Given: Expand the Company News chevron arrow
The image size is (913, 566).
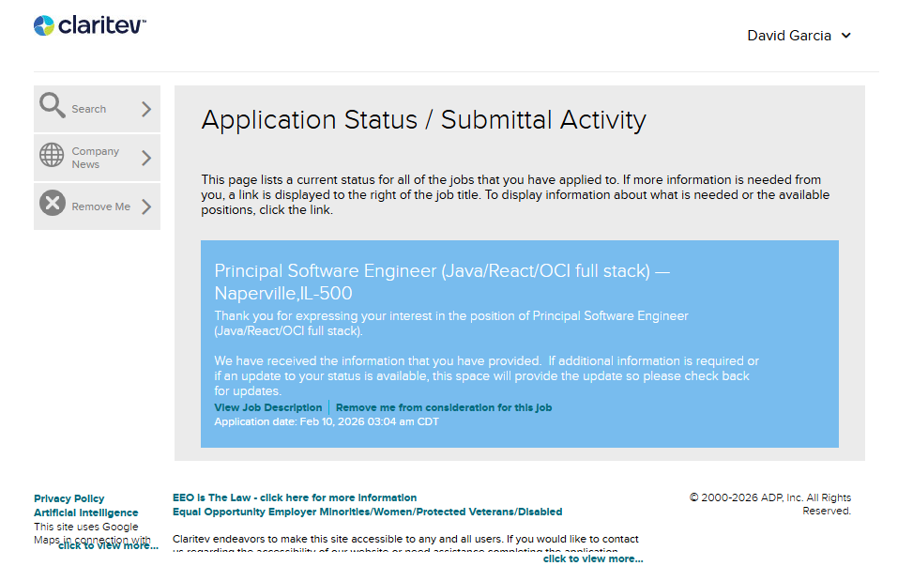Looking at the screenshot, I should tap(146, 158).
